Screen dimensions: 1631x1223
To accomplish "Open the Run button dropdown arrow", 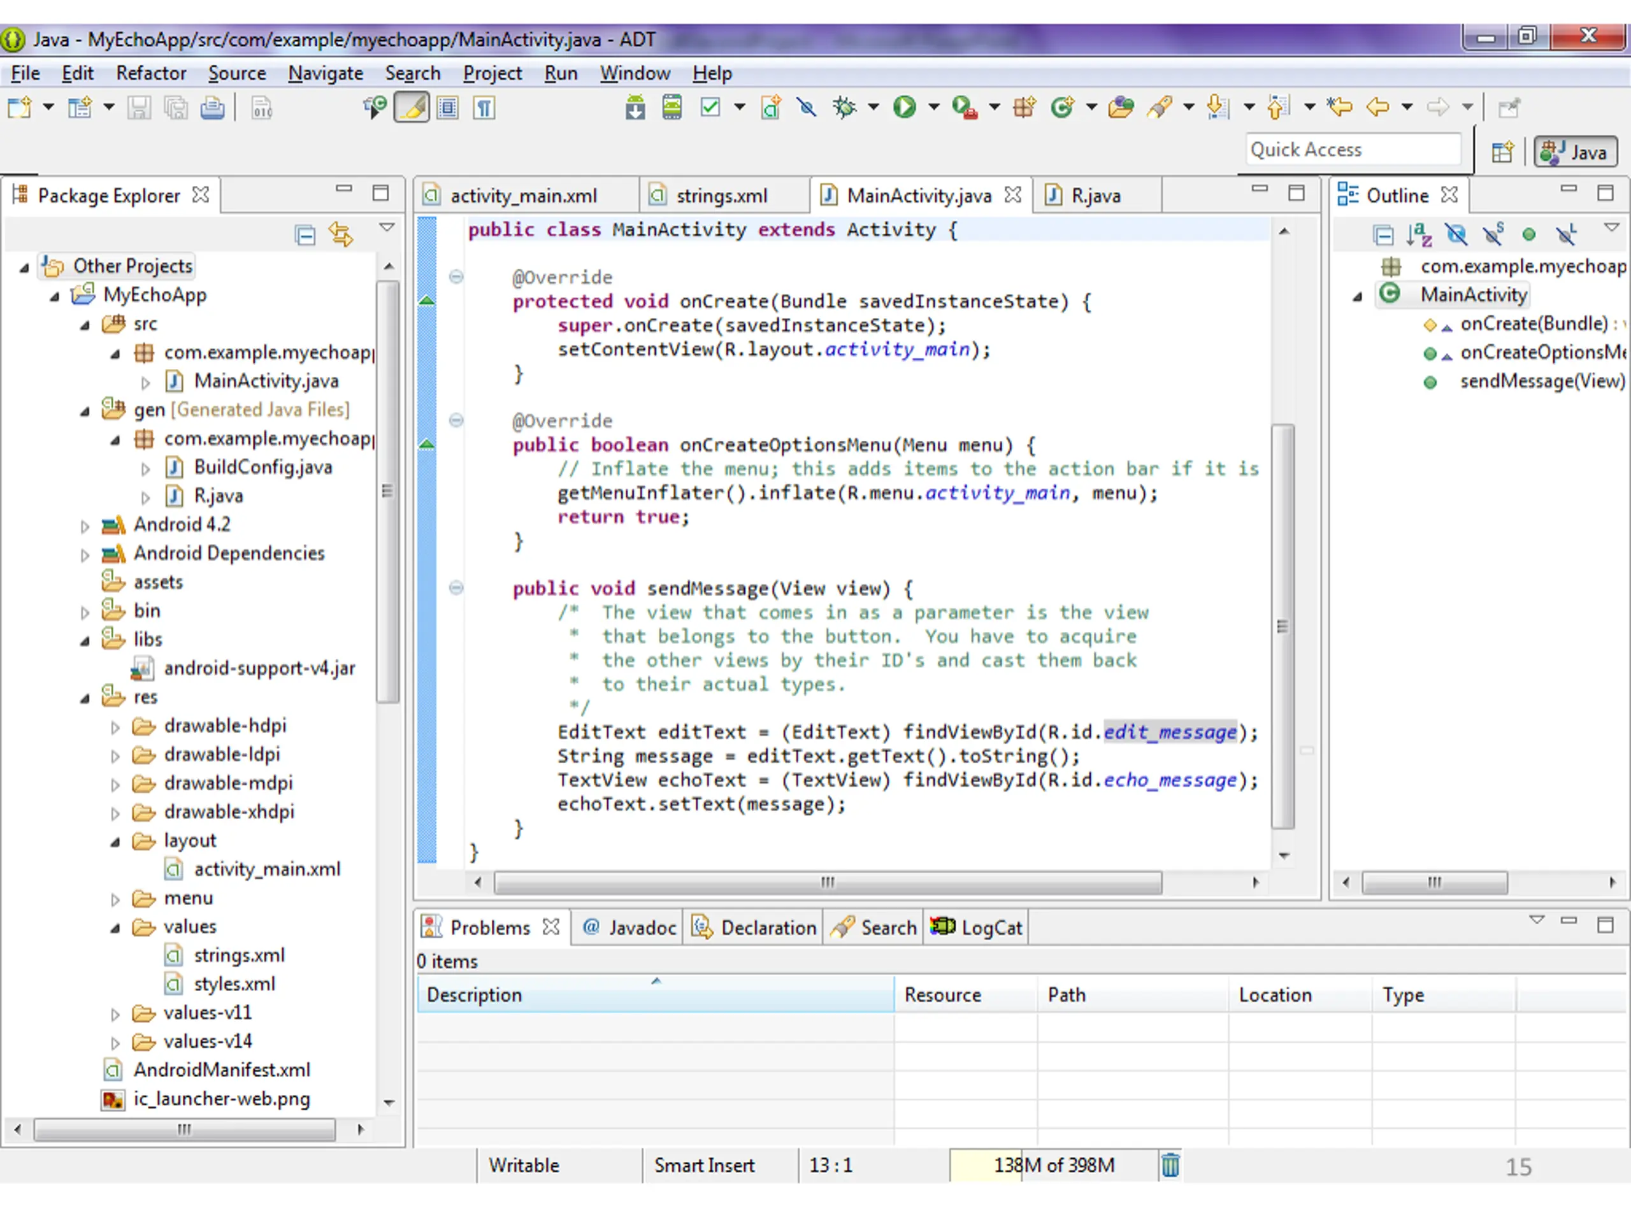I will [933, 108].
